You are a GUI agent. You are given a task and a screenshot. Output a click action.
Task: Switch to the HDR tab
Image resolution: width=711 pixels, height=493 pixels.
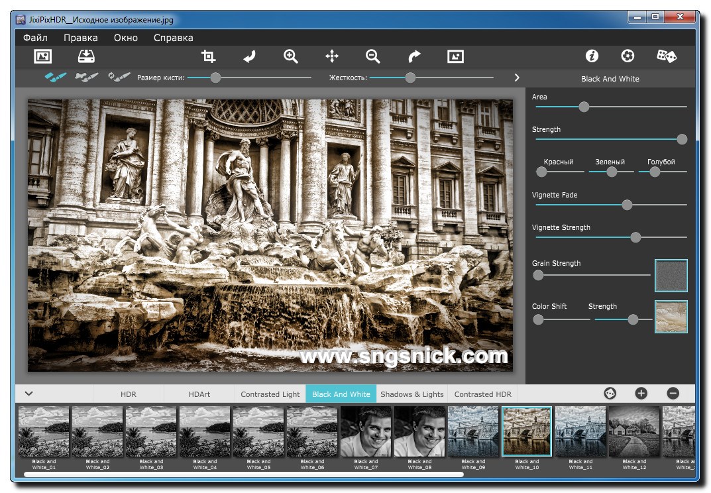129,394
